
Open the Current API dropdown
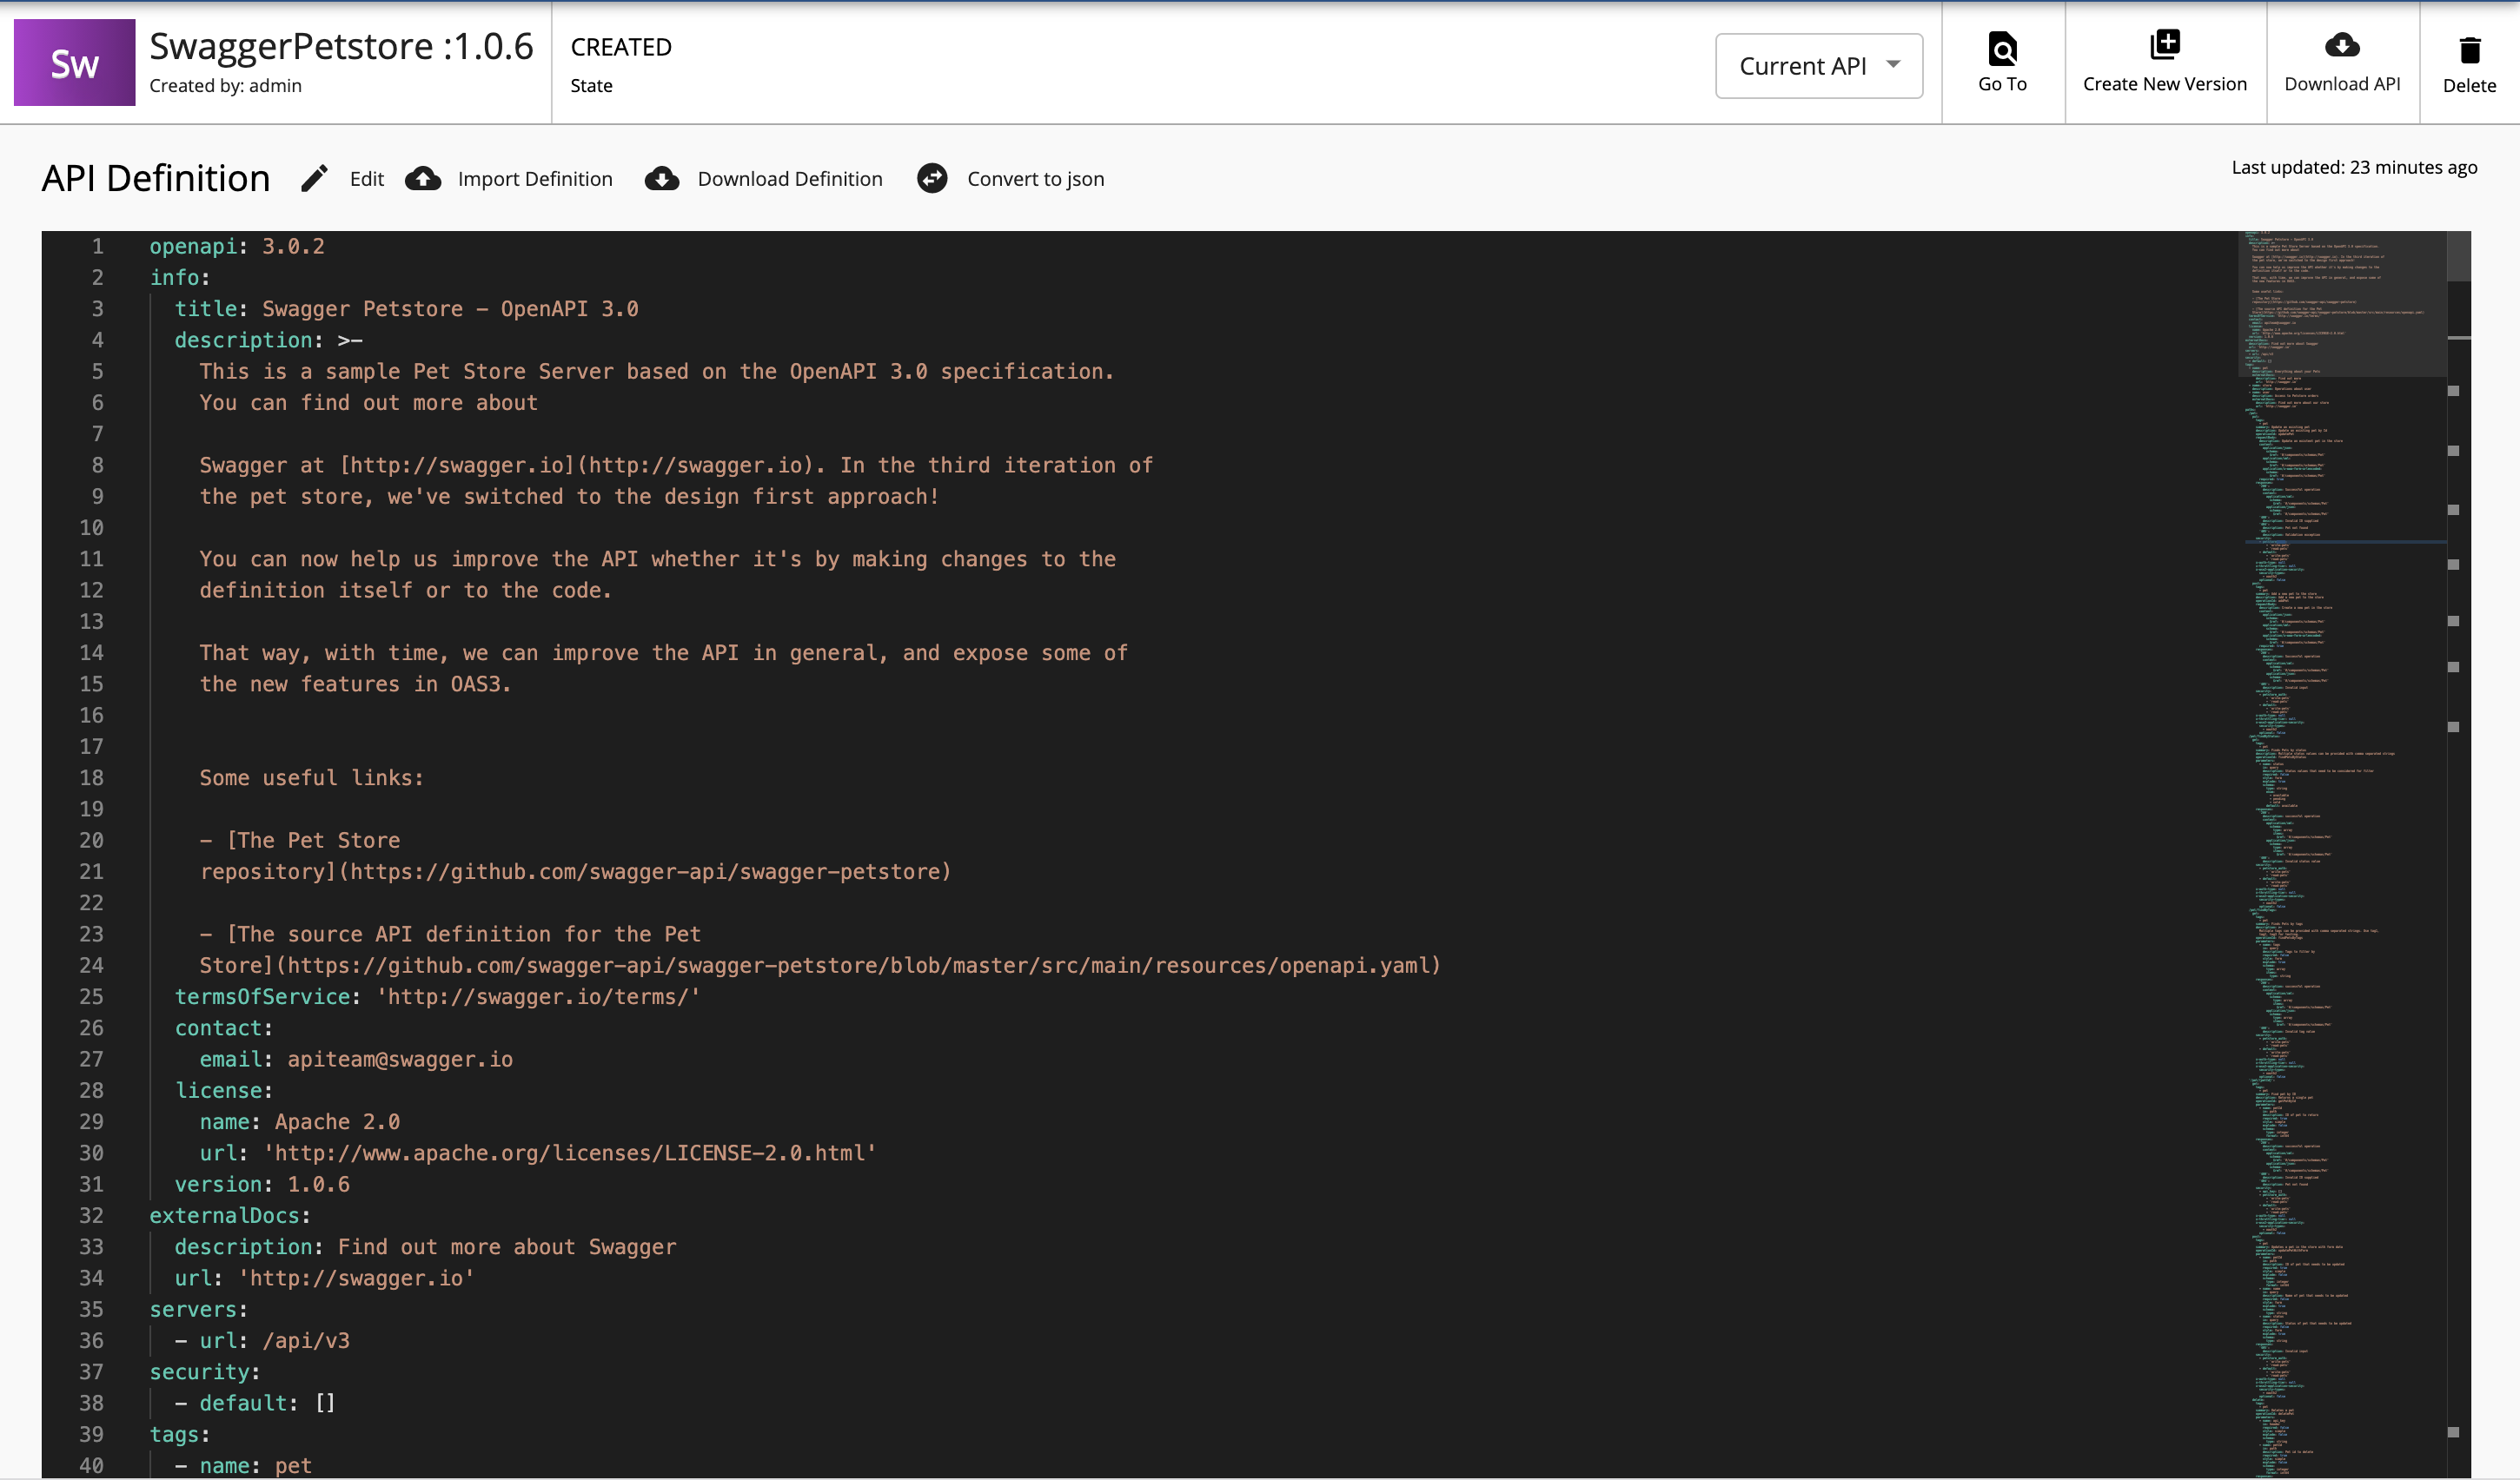(1818, 65)
